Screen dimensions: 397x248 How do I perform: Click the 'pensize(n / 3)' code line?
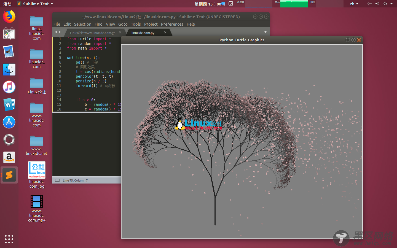[x=91, y=81]
